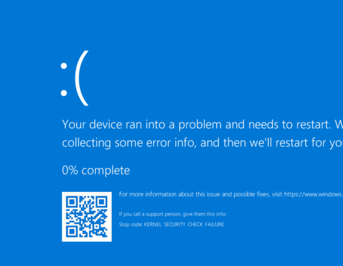The image size is (343, 266).
Task: Click the 'Stop code:' label
Action: (x=131, y=224)
